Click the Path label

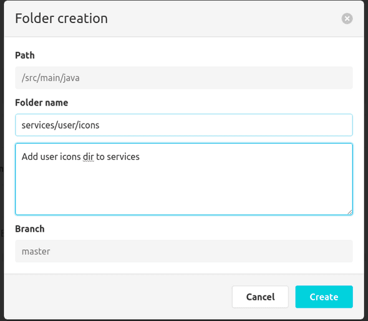coord(25,56)
